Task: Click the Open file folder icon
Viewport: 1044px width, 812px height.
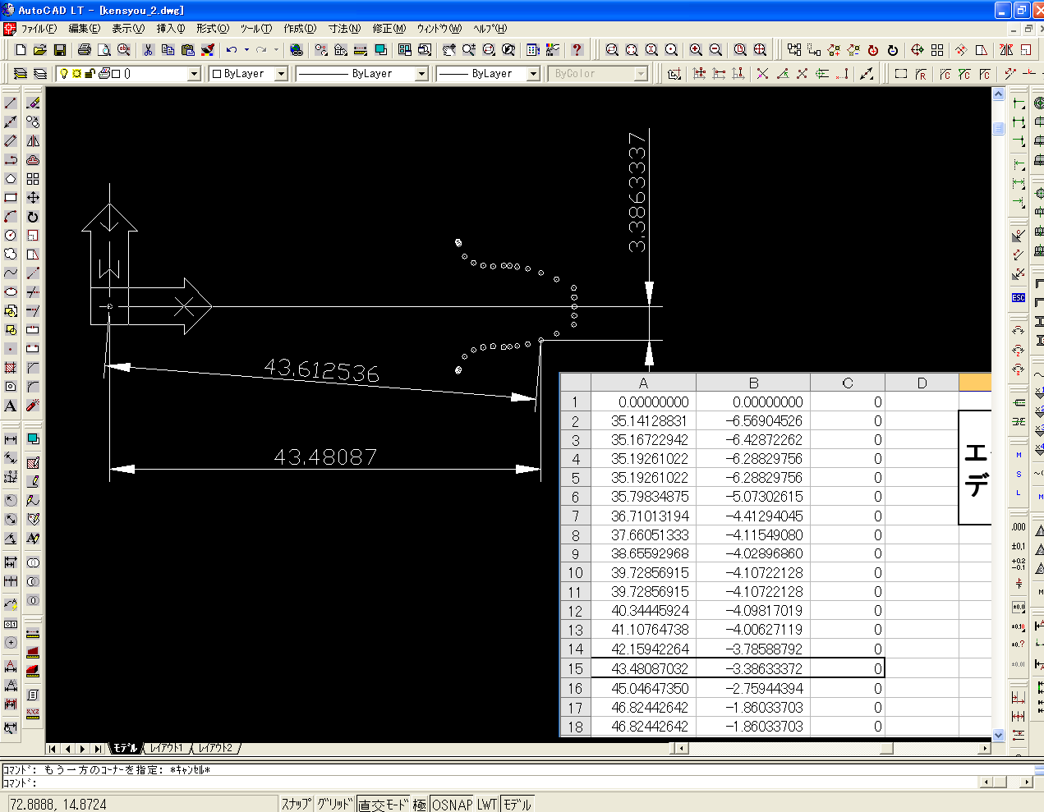Action: pyautogui.click(x=40, y=50)
